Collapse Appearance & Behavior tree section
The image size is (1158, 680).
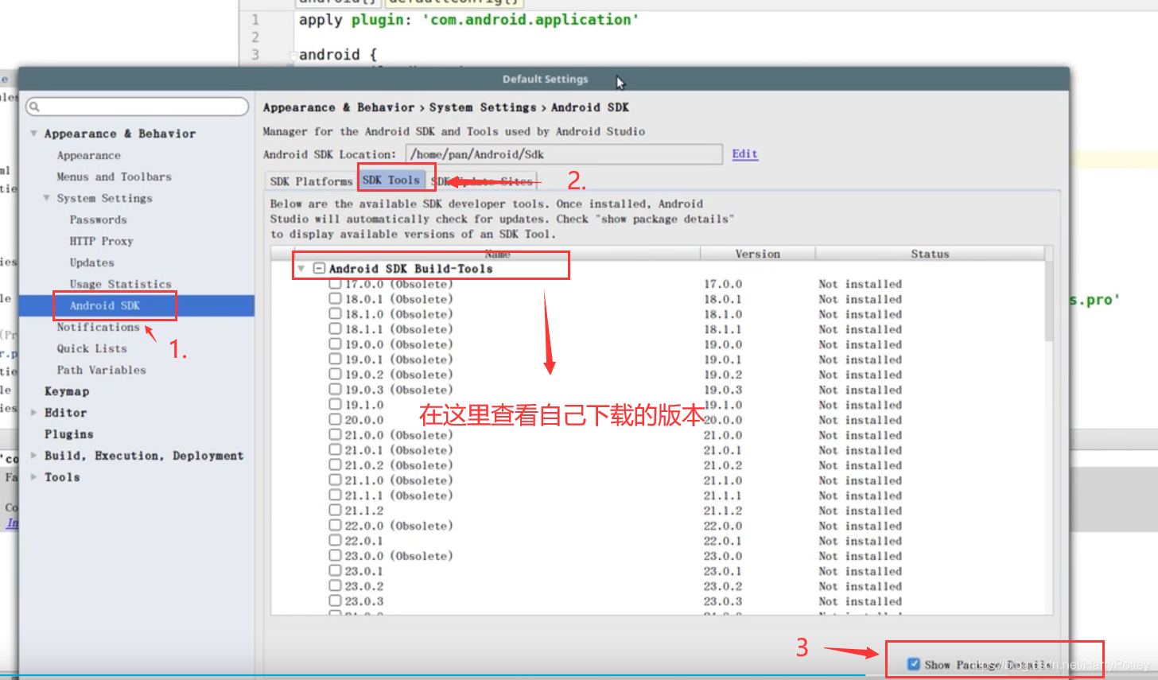point(33,134)
